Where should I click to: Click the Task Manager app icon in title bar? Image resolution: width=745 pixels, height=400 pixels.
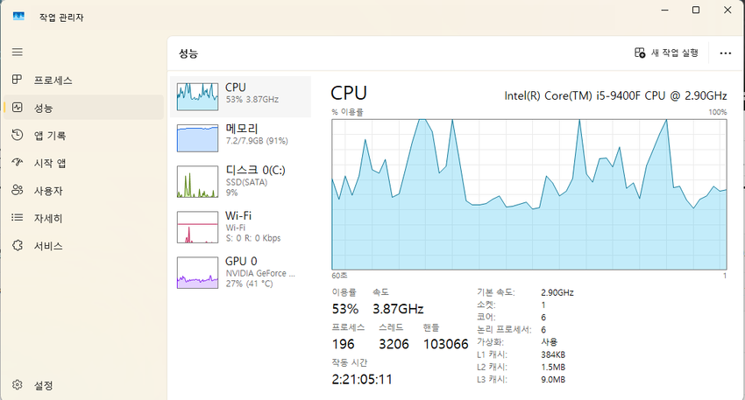click(x=18, y=18)
